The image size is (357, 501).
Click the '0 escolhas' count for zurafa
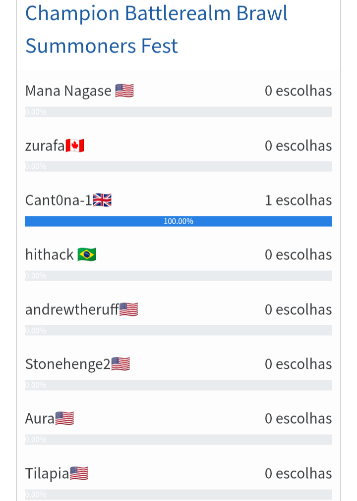298,146
